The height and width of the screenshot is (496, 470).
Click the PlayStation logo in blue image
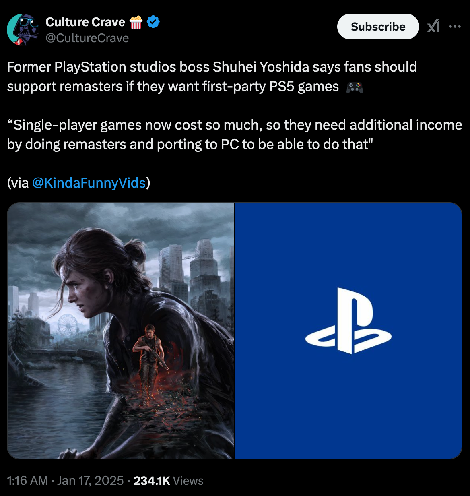click(x=348, y=321)
